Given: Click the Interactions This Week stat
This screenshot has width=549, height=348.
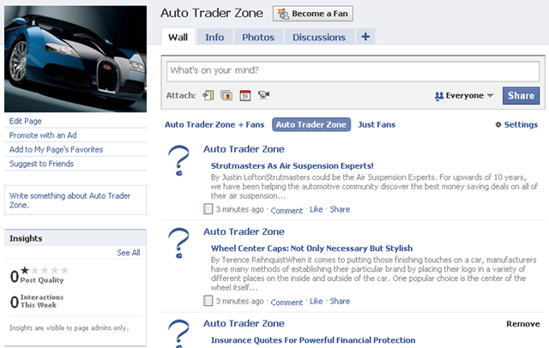Looking at the screenshot, I should pos(37,301).
